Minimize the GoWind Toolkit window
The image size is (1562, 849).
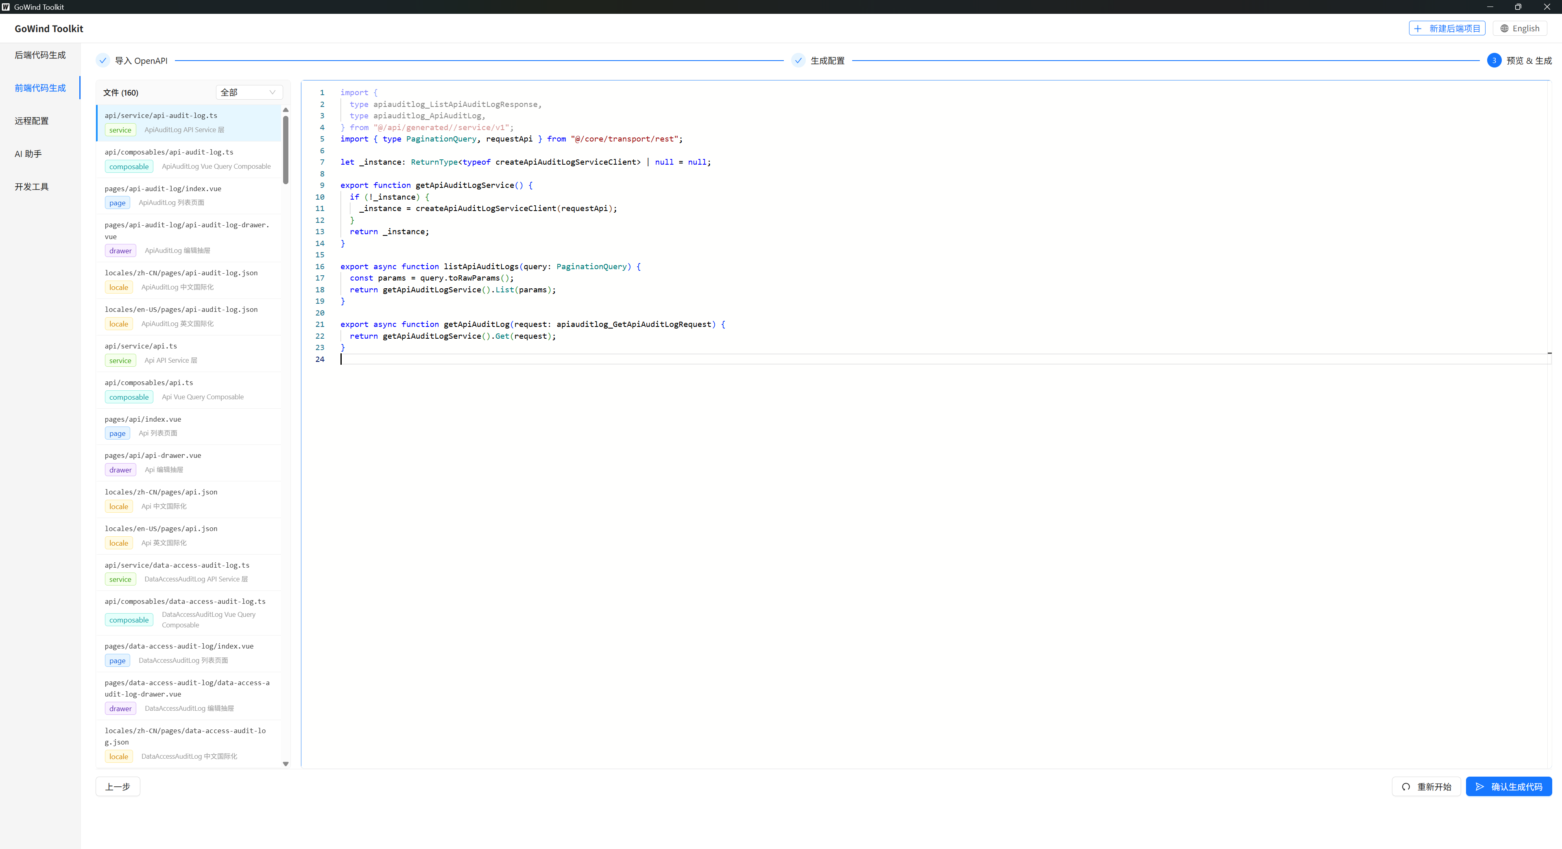1490,7
